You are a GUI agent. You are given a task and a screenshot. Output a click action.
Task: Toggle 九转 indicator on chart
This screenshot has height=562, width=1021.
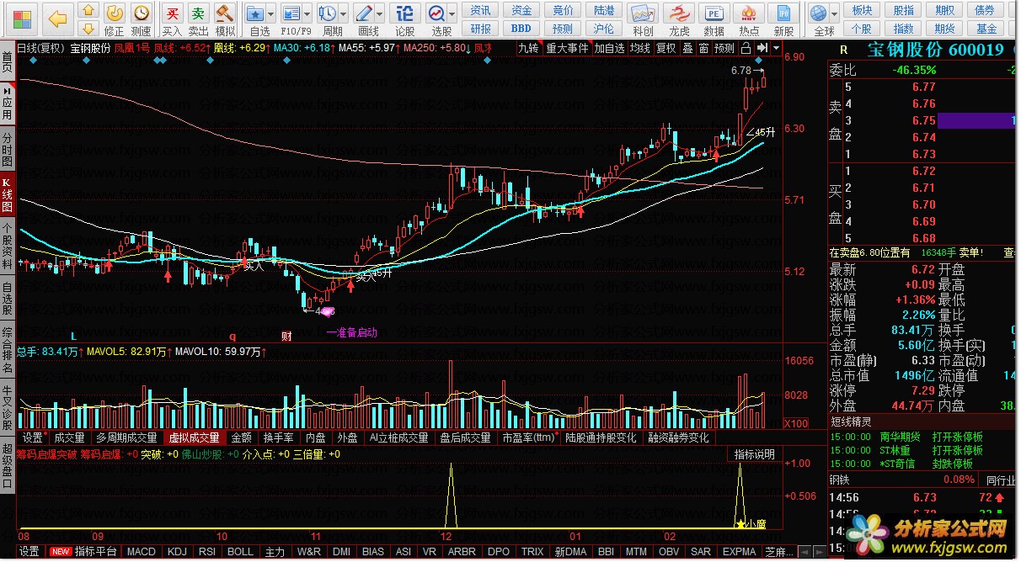tap(527, 48)
